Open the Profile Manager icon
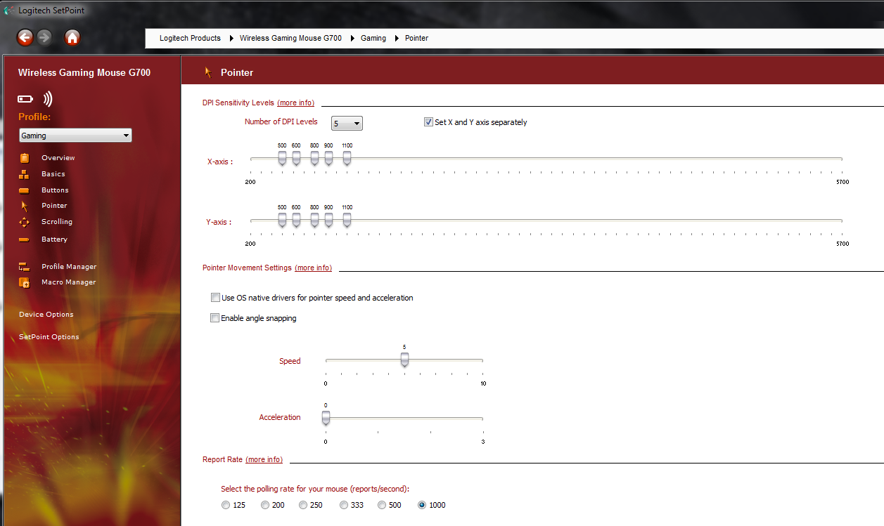 pyautogui.click(x=25, y=267)
